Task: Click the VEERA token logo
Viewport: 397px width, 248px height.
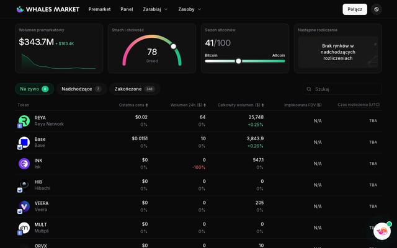Action: [x=24, y=206]
